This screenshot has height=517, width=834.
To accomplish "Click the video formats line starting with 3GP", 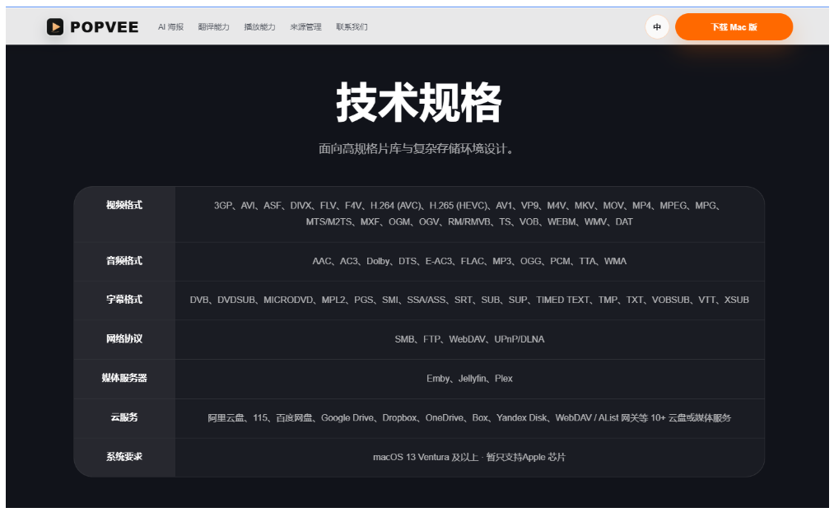I will (469, 206).
